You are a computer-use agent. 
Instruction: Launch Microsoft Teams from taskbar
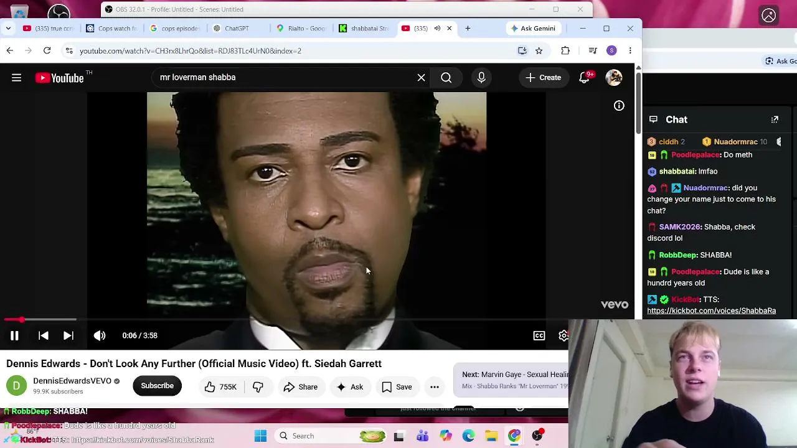(422, 436)
